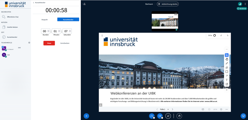Open the Folie 1 slide dropdown
This screenshot has width=248, height=120.
[164, 109]
